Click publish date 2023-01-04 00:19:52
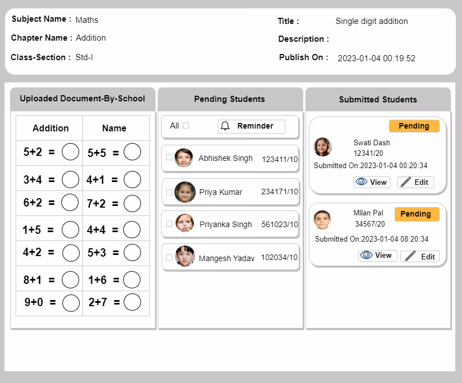 click(x=377, y=58)
